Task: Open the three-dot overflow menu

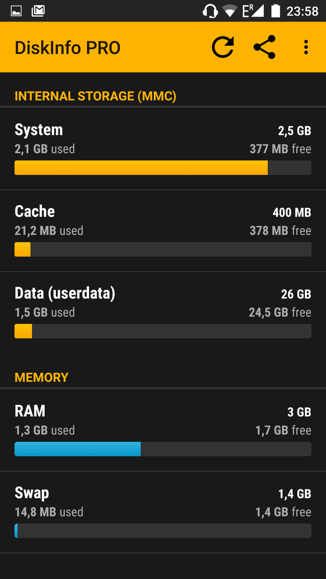Action: click(x=306, y=47)
